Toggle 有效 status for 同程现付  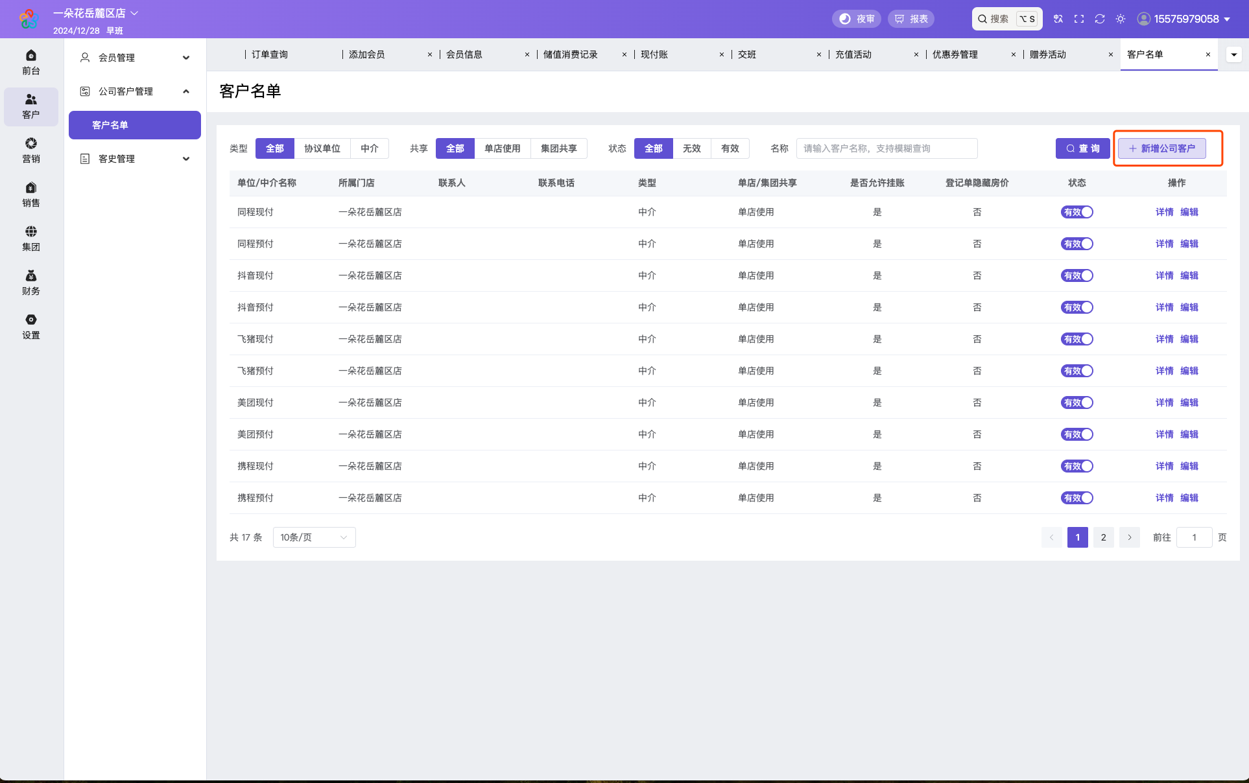[x=1077, y=212]
